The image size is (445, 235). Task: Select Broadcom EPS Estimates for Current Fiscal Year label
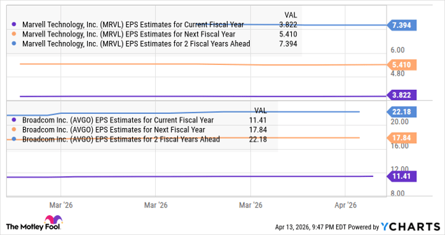click(x=118, y=120)
